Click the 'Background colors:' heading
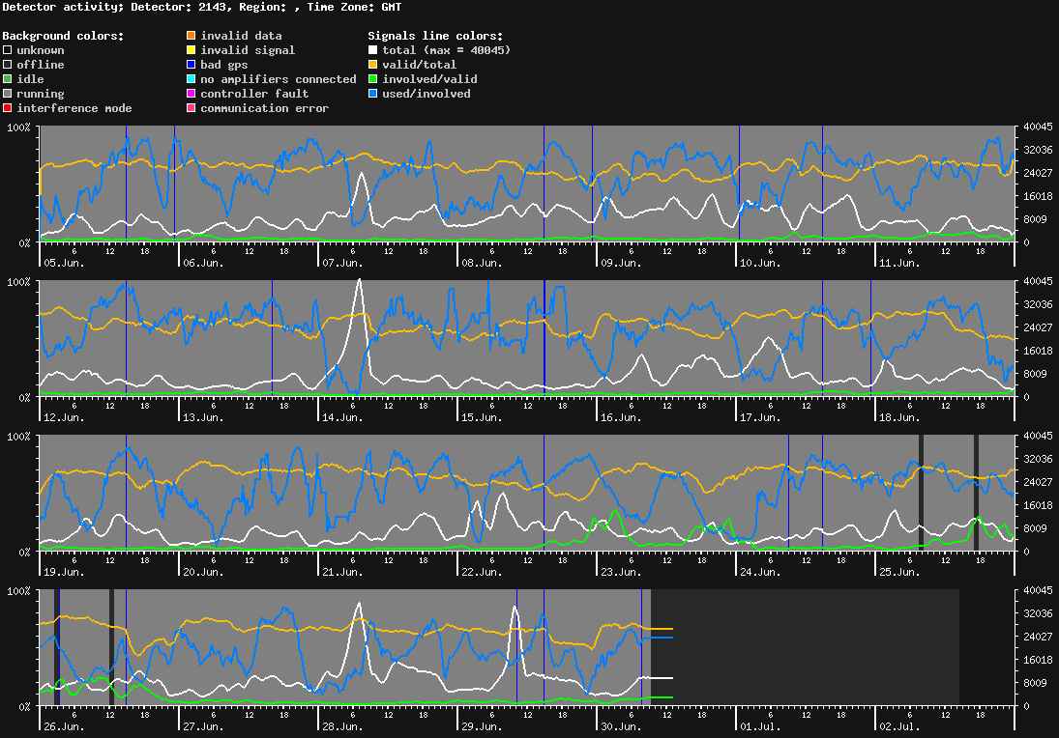 (64, 36)
